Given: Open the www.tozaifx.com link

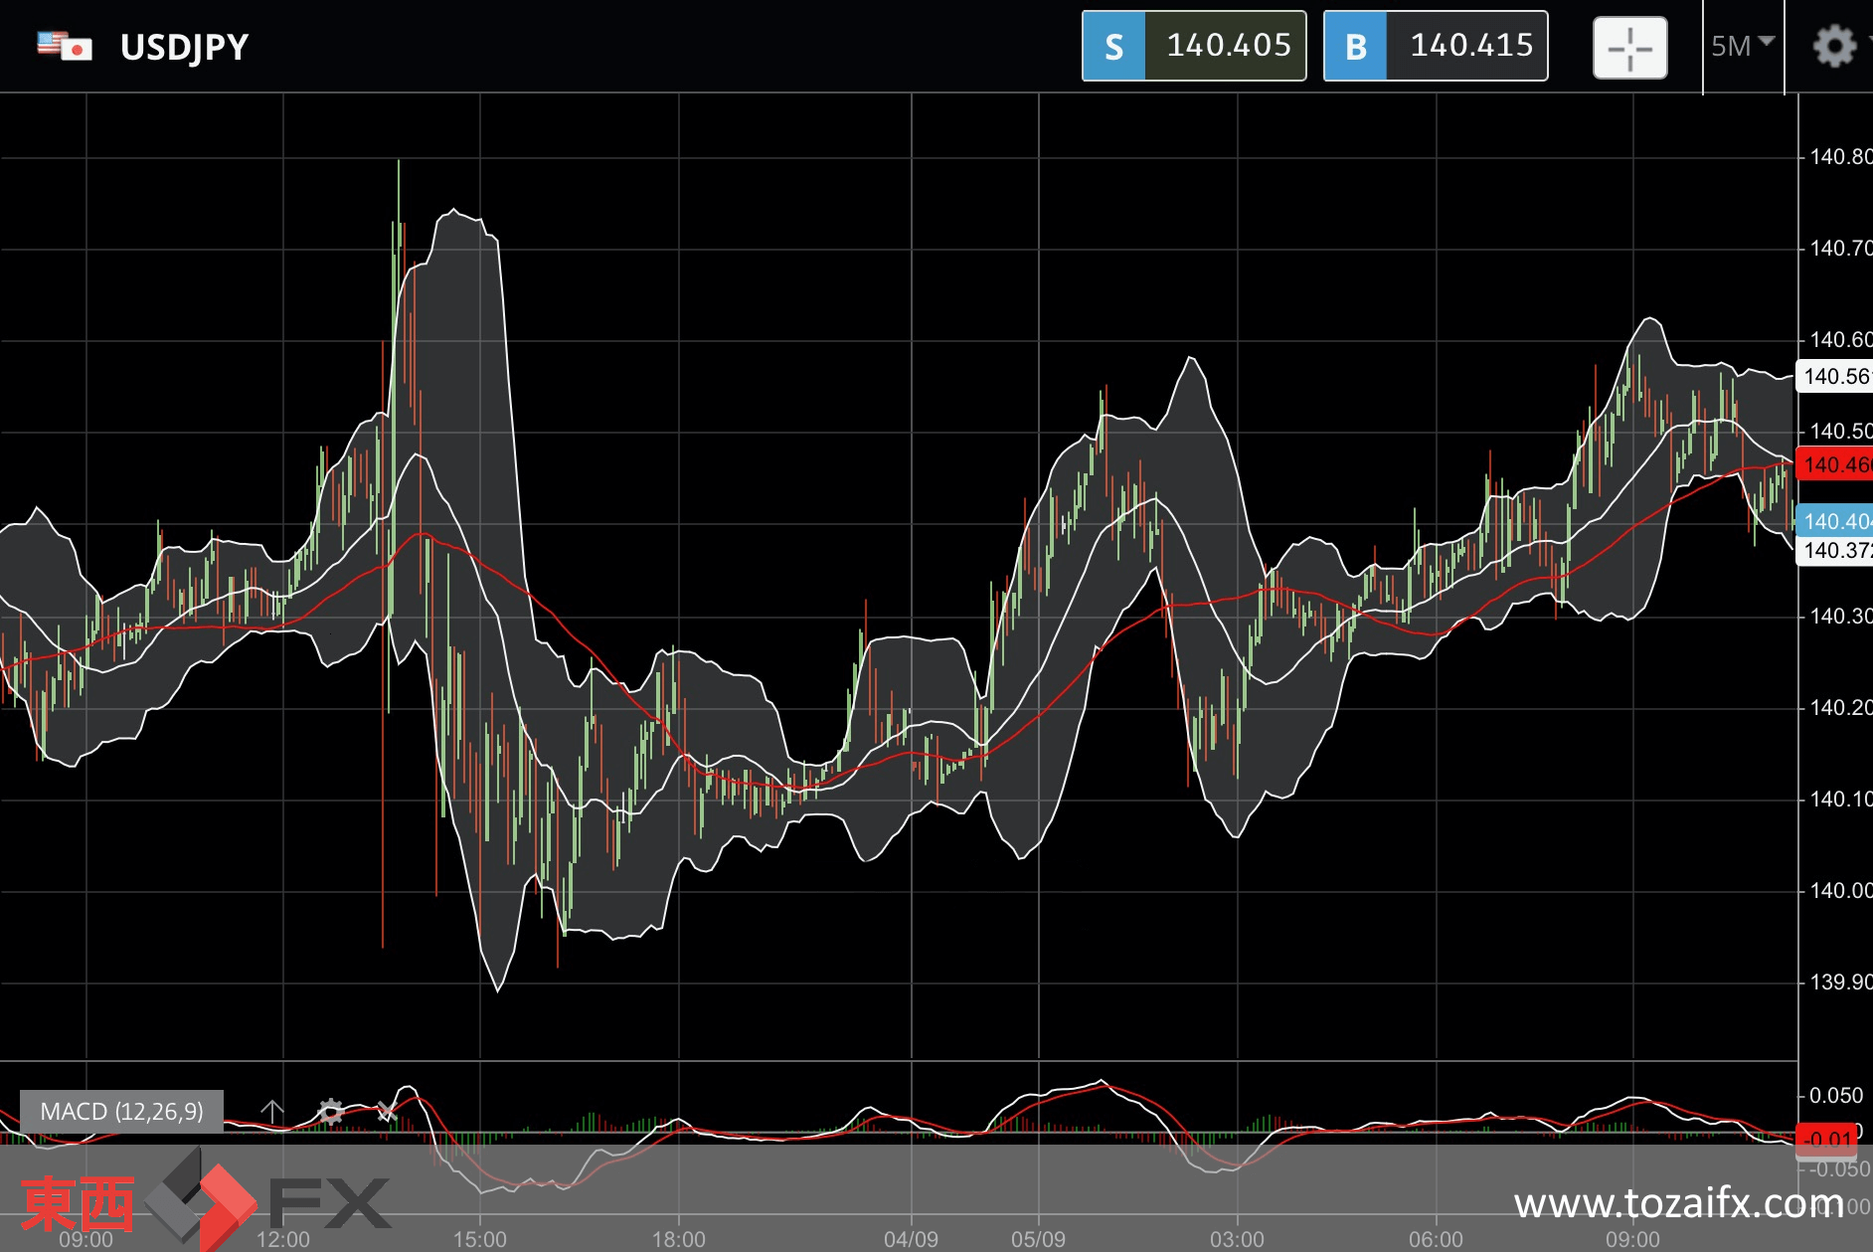Looking at the screenshot, I should [1678, 1203].
